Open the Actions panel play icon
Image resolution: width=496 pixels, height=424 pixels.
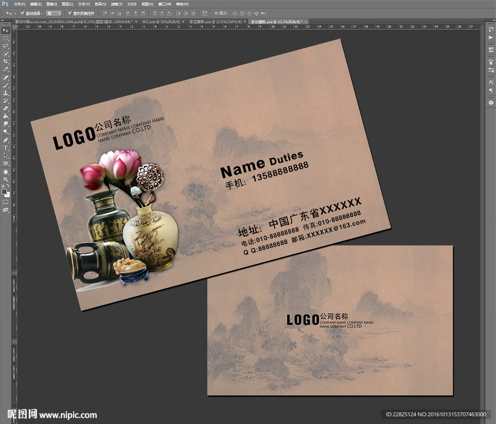pos(491,37)
